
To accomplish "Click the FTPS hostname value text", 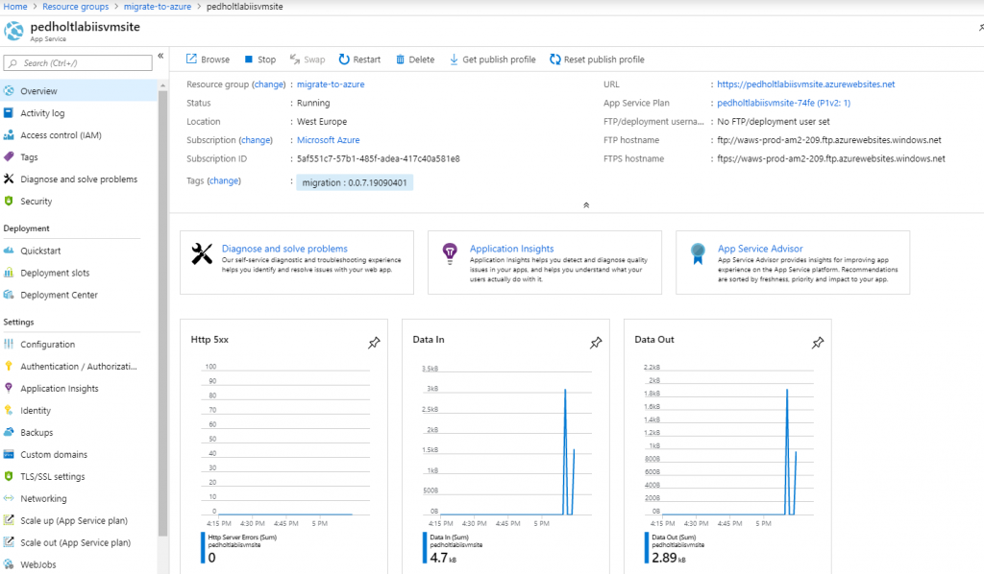I will point(831,158).
